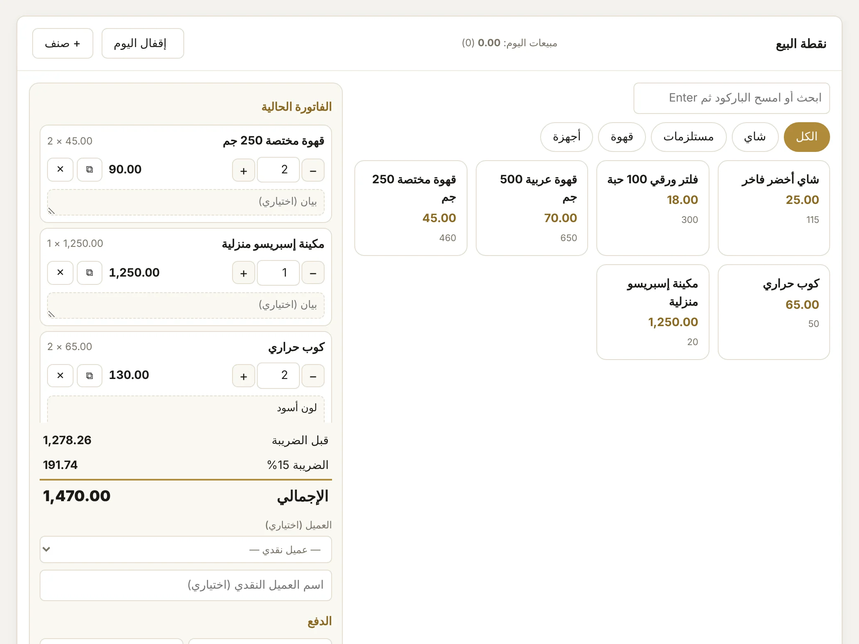
Task: Edit quantity field of قهوة مختصة 250 جم
Action: coord(278,170)
